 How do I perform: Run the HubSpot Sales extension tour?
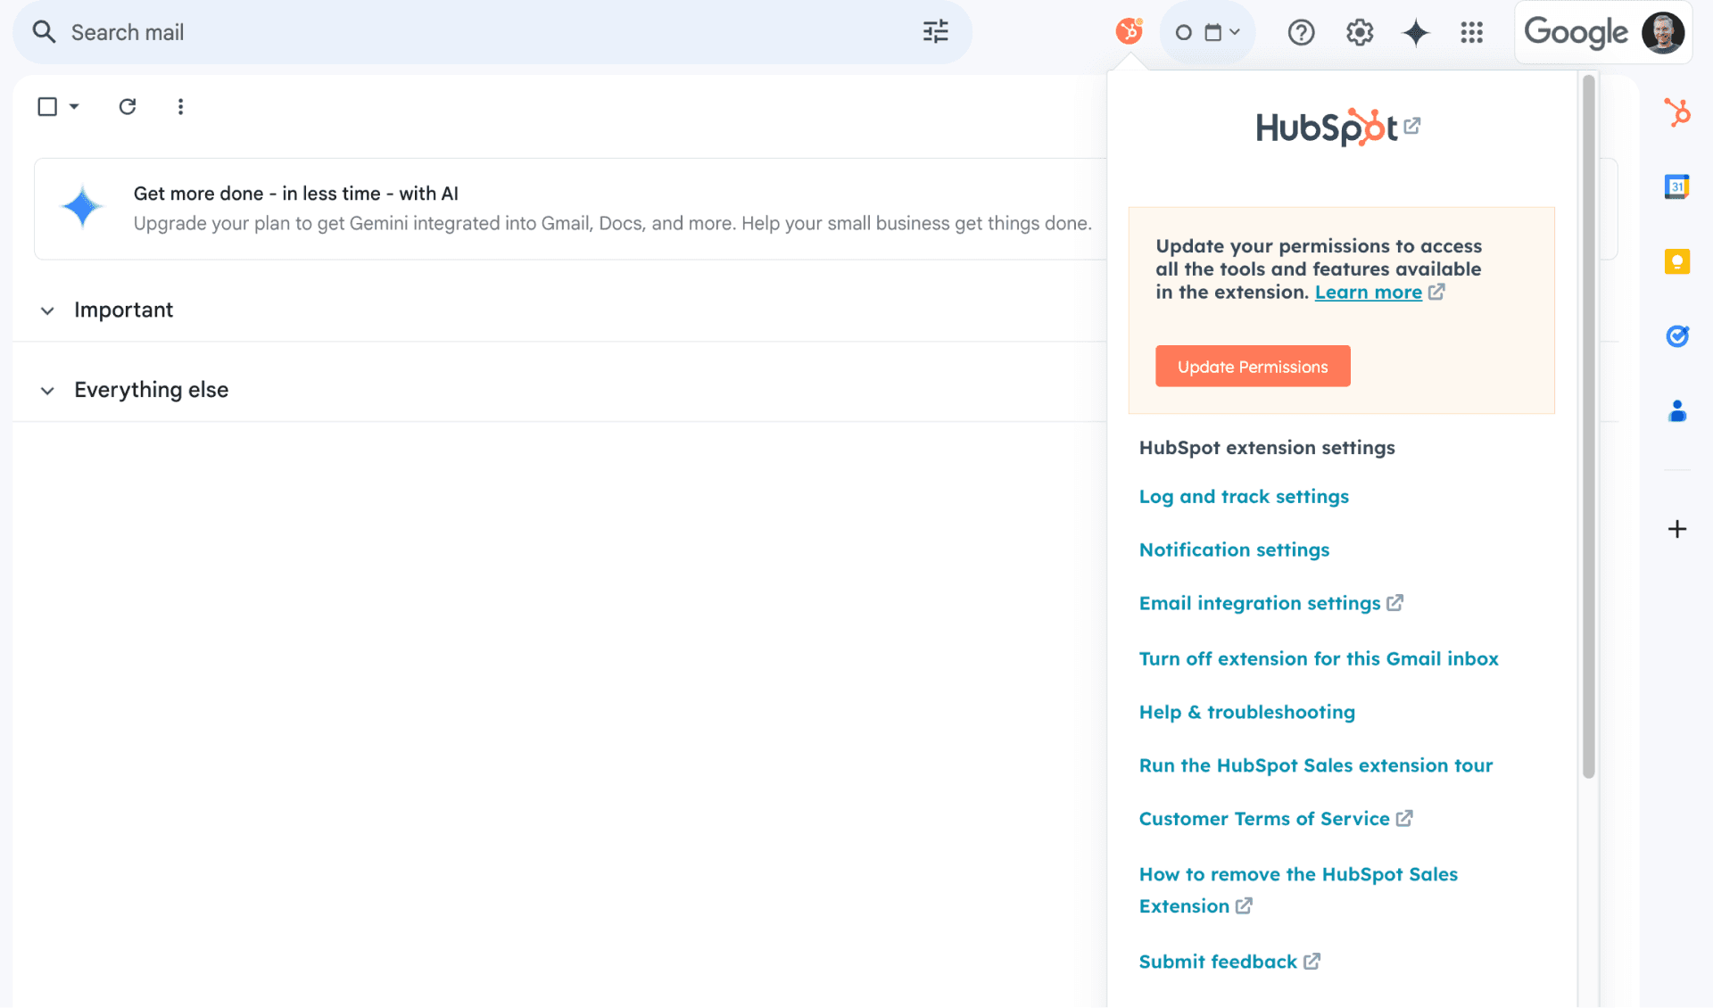click(1316, 765)
